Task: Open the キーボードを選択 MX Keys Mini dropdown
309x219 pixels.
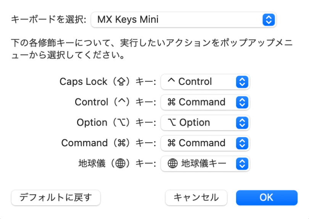Action: pos(183,19)
